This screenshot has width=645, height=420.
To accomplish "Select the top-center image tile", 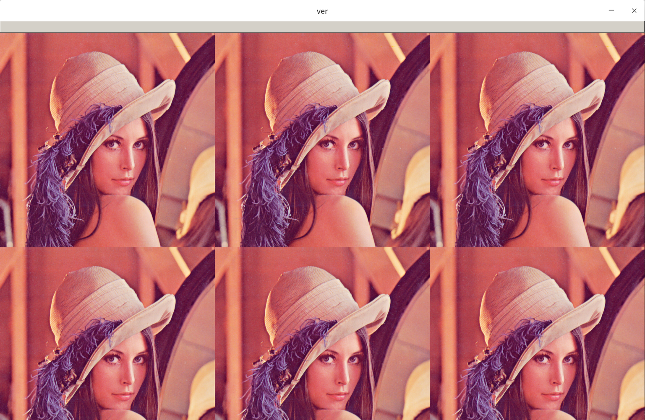I will coord(322,140).
